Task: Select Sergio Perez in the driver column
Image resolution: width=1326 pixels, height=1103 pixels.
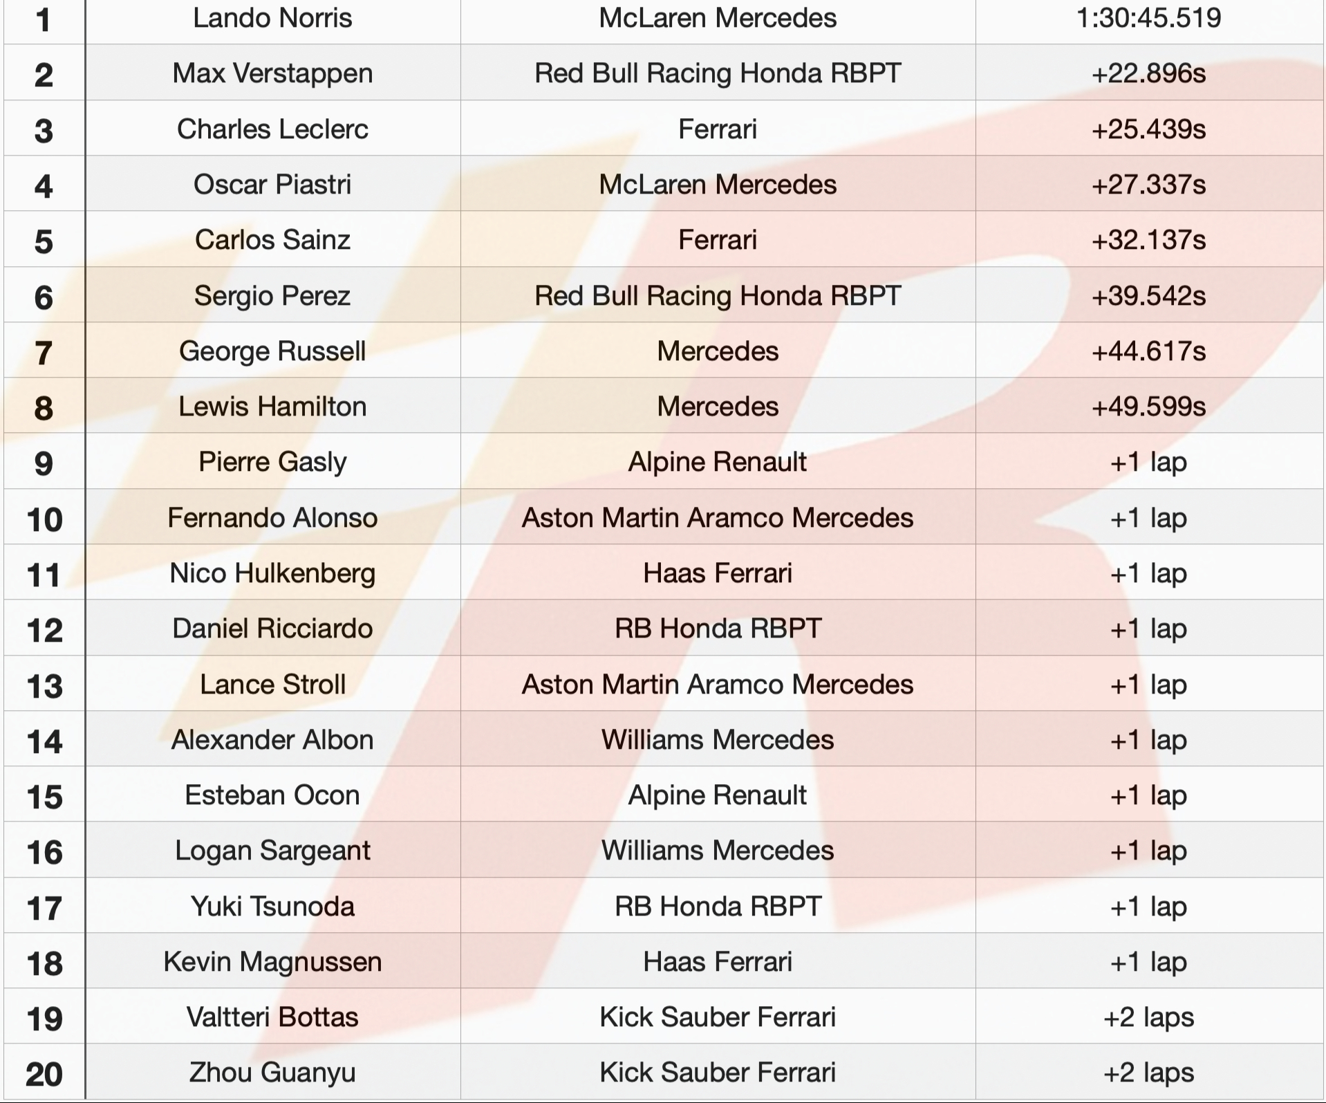Action: 272,296
